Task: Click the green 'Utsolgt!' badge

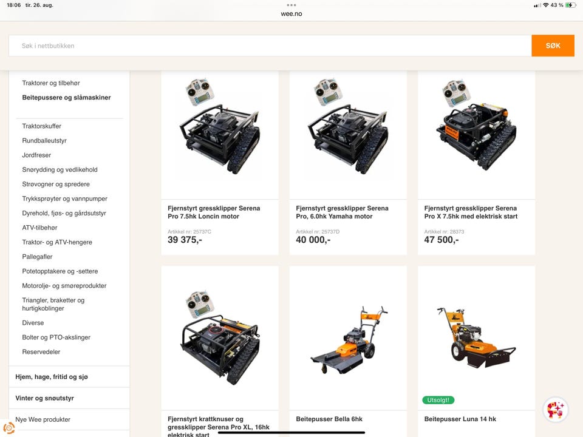Action: tap(438, 400)
